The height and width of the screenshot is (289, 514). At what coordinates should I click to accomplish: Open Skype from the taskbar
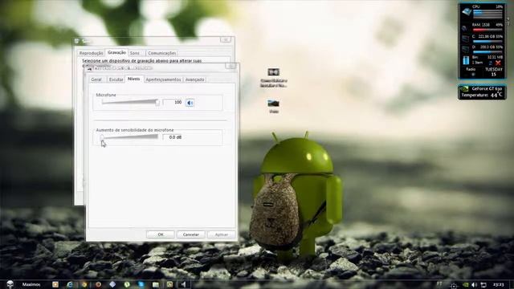pos(141,284)
